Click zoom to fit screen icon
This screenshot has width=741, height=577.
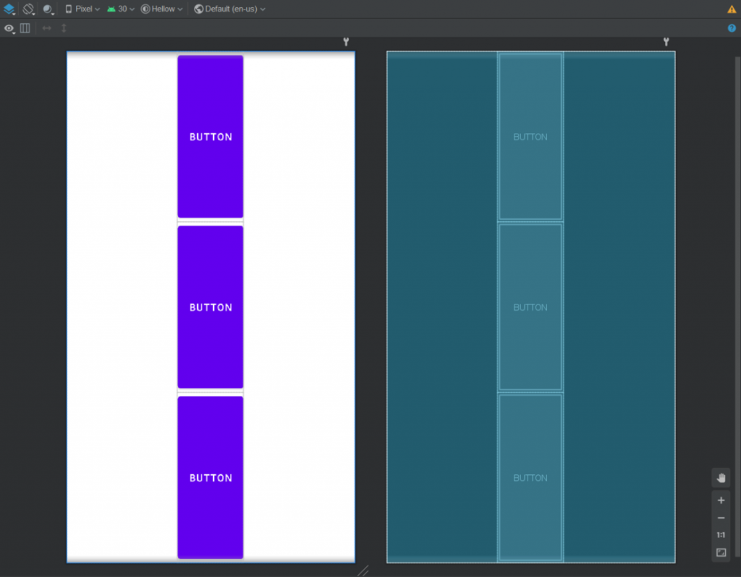tap(721, 552)
